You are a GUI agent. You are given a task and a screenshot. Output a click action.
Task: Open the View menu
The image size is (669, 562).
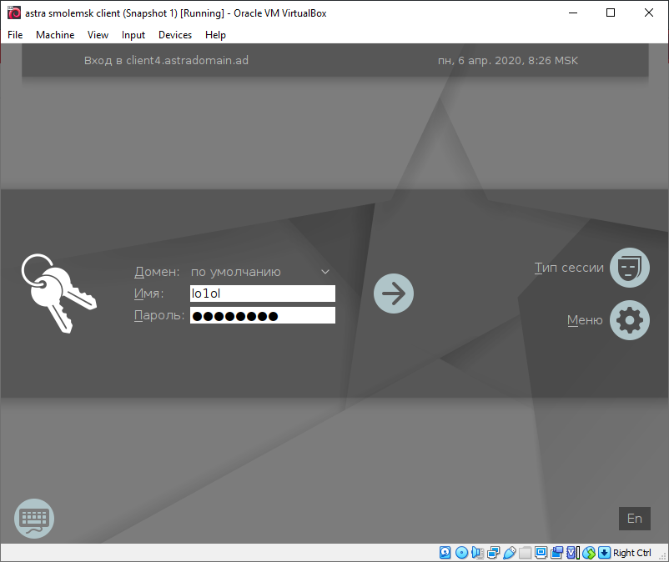tap(98, 35)
